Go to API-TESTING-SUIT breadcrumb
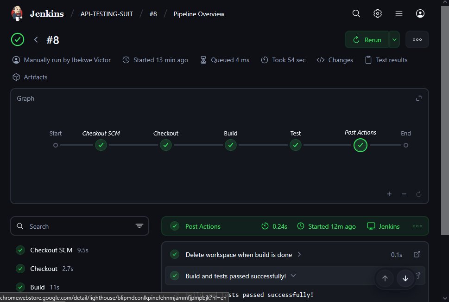 (x=107, y=14)
